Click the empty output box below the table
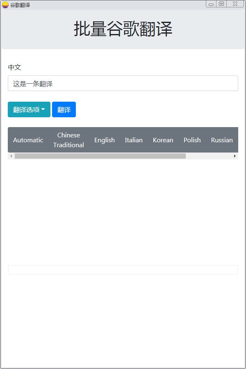 (123, 270)
